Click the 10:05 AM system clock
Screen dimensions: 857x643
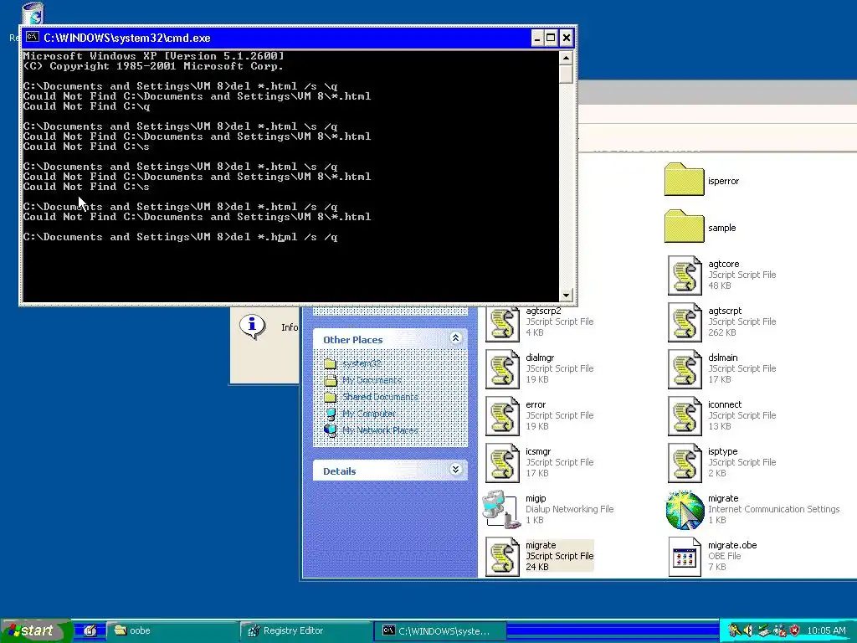826,630
